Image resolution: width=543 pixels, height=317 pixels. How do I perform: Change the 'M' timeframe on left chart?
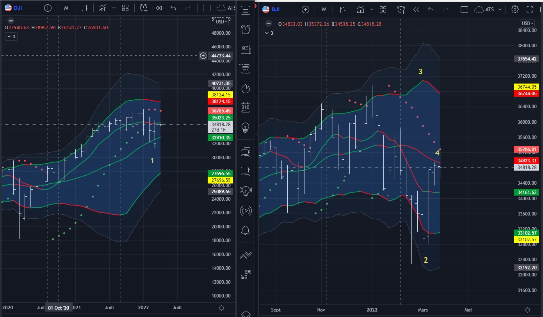pyautogui.click(x=66, y=8)
